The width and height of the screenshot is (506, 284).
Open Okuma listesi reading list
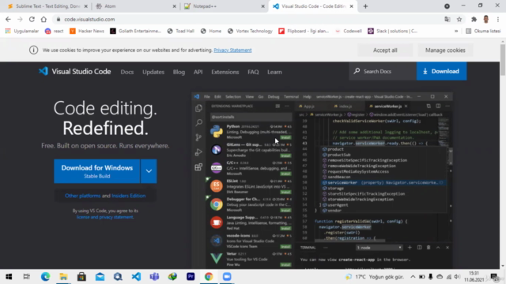[x=483, y=32]
